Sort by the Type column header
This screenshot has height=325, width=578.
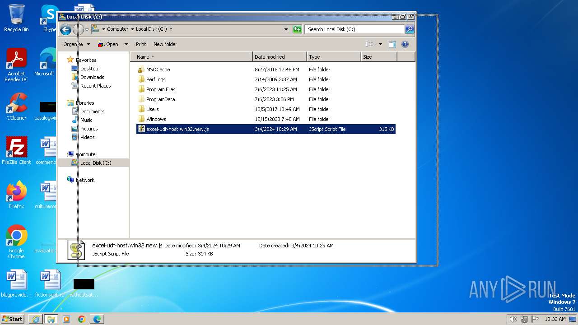point(334,57)
